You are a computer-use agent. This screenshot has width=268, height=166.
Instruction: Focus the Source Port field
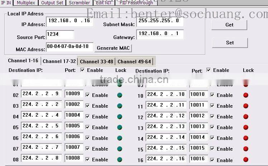pos(60,35)
